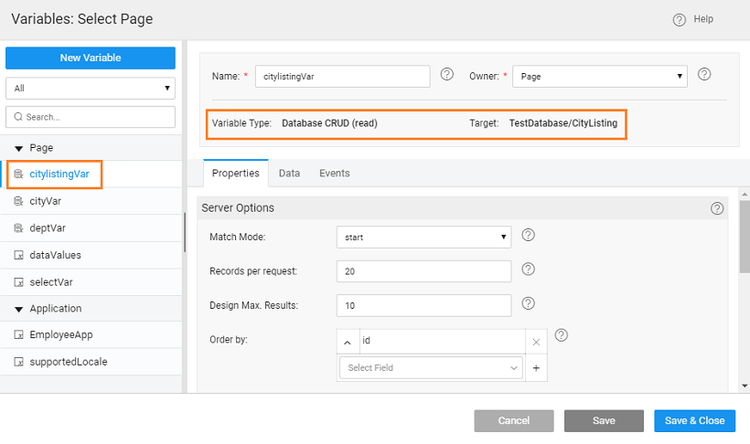The width and height of the screenshot is (750, 444).
Task: Open the Select Field dropdown
Action: (x=431, y=368)
